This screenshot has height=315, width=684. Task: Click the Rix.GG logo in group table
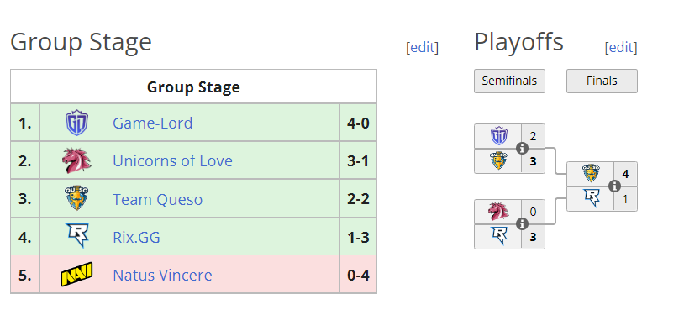click(x=77, y=236)
